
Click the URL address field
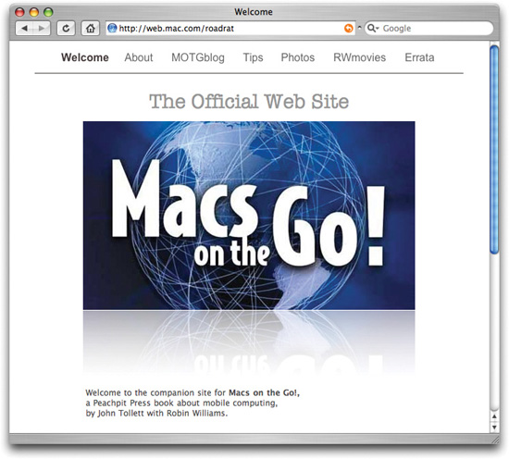pos(230,29)
